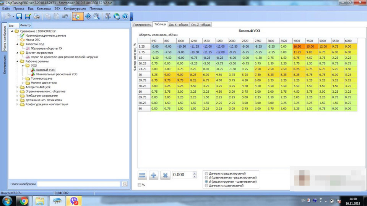Click the blue help question icon
The height and width of the screenshot is (206, 367).
pos(125,16)
